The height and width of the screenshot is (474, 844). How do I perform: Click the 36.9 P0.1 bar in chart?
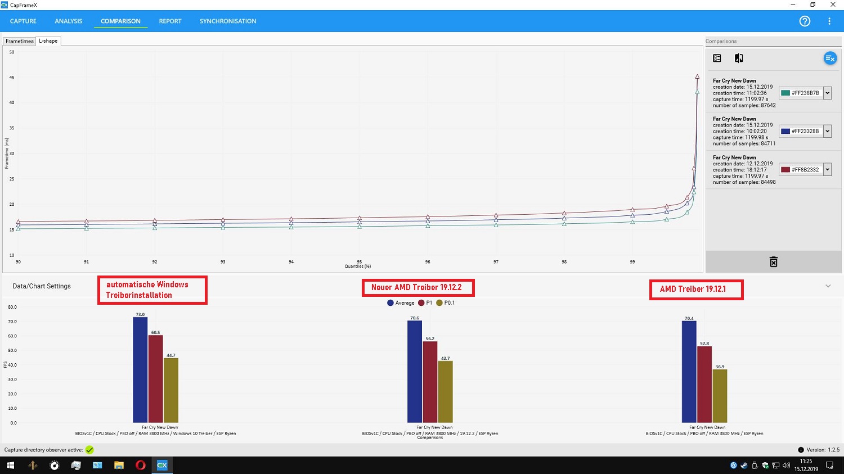coord(720,396)
